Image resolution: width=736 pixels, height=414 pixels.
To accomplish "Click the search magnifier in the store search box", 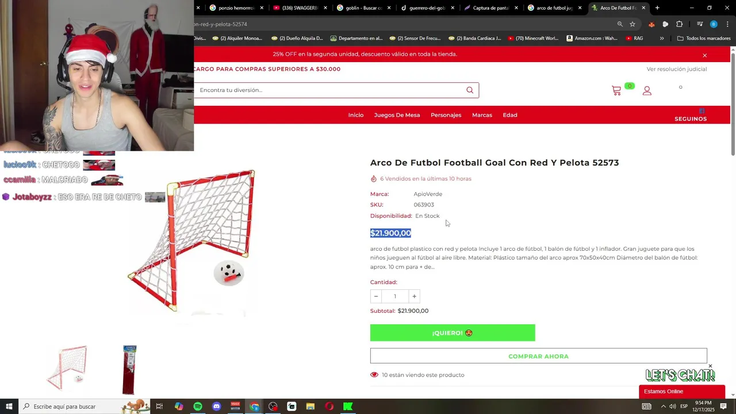I will pyautogui.click(x=470, y=90).
